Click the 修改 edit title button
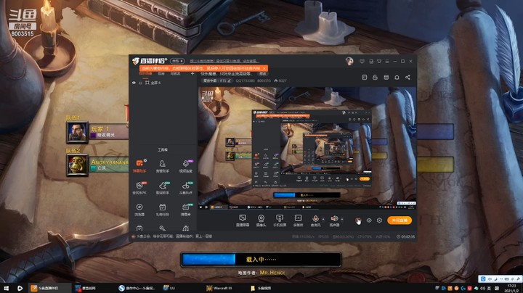 (x=263, y=73)
